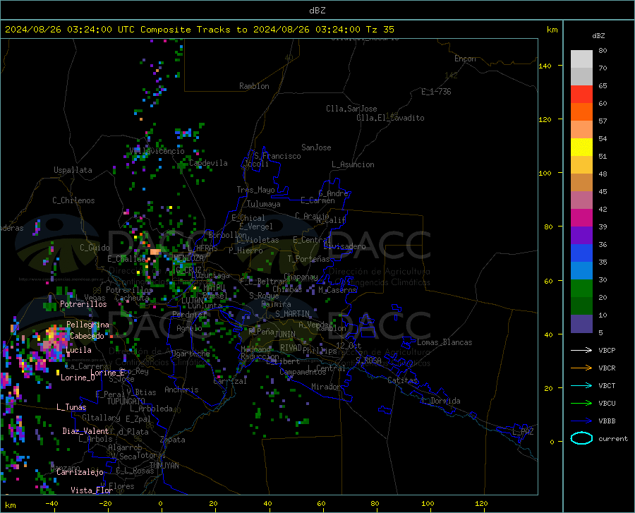Click the Capdevila label
635x513 pixels.
click(x=208, y=163)
